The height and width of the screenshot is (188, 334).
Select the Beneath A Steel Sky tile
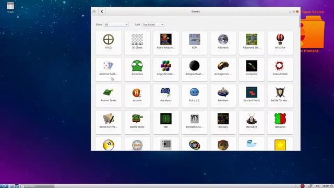pyautogui.click(x=195, y=122)
